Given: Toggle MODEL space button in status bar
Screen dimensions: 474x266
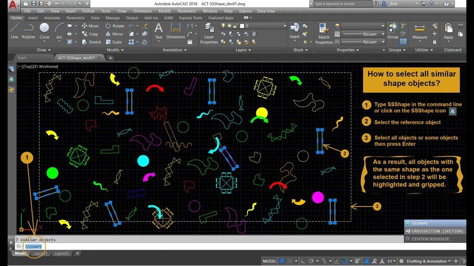Looking at the screenshot, I should (x=270, y=261).
